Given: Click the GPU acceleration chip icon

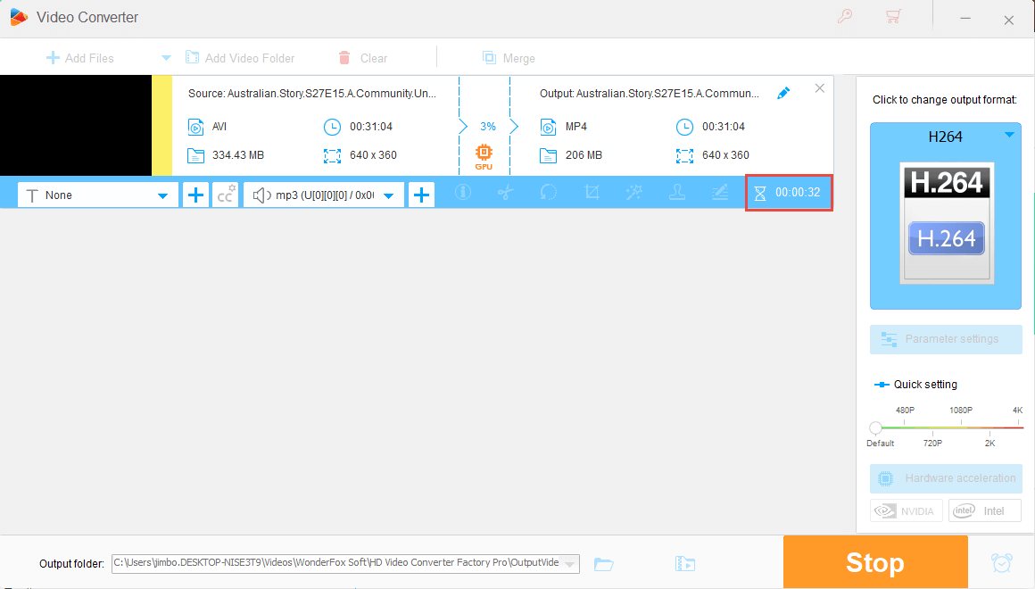Looking at the screenshot, I should [484, 156].
